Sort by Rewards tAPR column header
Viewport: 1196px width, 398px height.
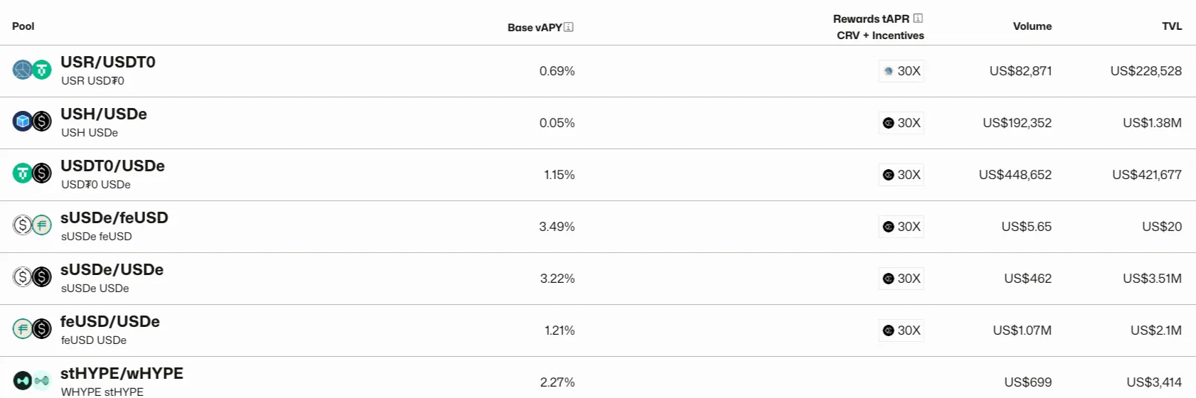pos(871,18)
